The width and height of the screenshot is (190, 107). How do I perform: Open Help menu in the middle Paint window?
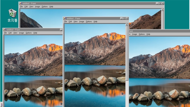96,21
